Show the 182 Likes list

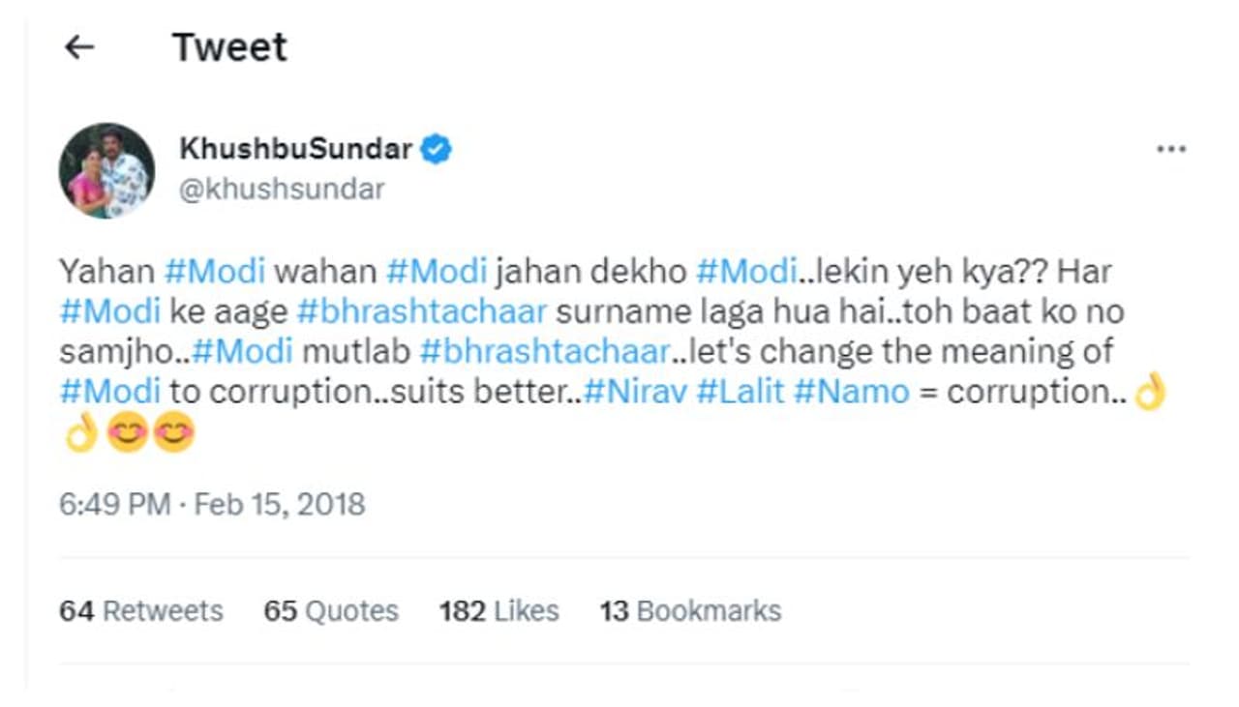tap(499, 611)
